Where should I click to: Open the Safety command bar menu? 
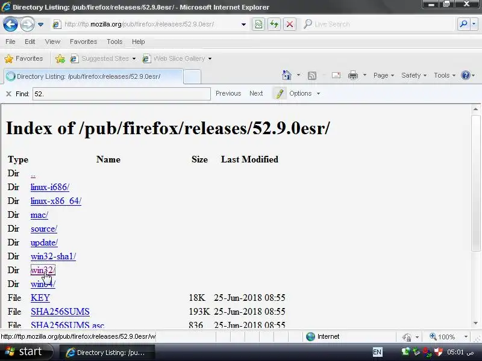pyautogui.click(x=414, y=75)
